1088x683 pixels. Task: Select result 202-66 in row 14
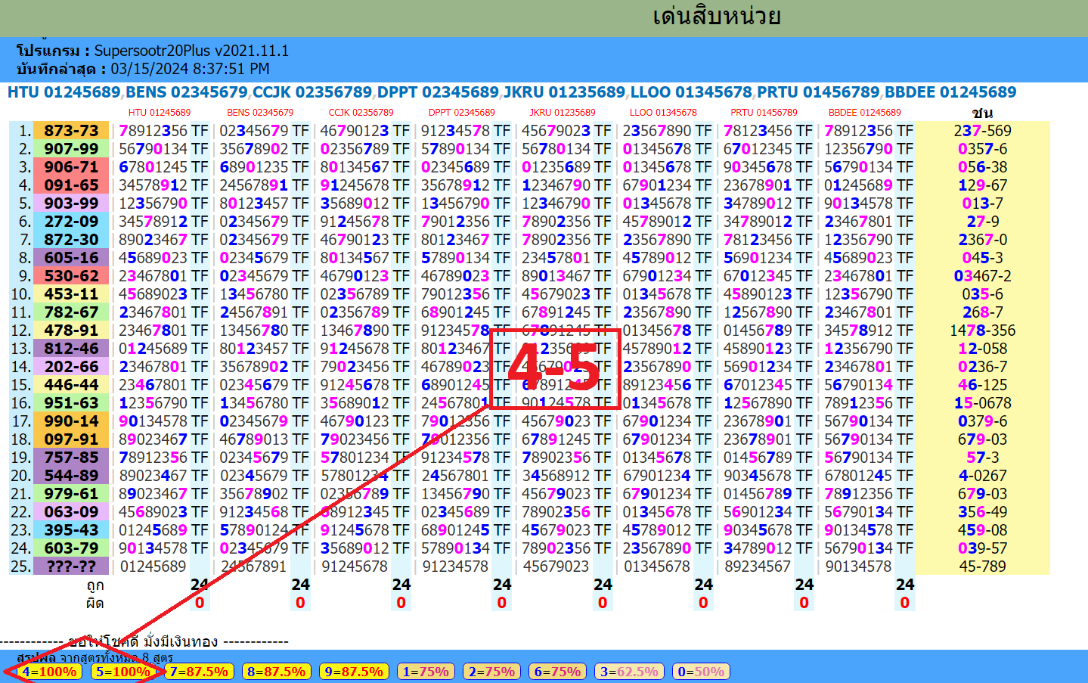(72, 367)
